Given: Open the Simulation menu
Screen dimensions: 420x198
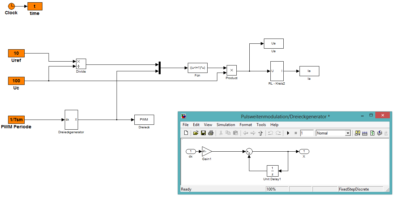Looking at the screenshot, I should coord(226,125).
